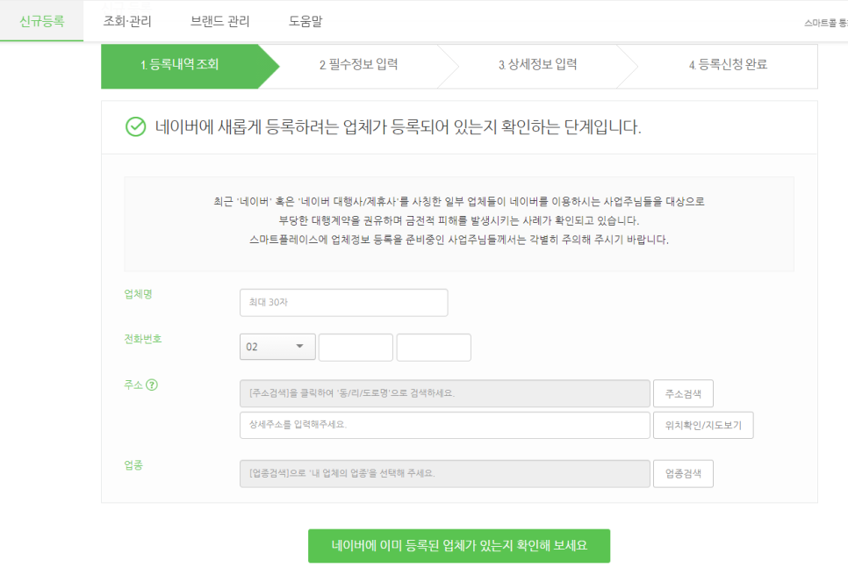
Task: Click the help icon next to 주소
Action: pos(152,384)
